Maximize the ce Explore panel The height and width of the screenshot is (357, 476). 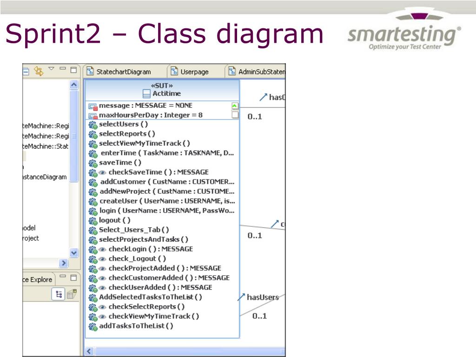[73, 278]
